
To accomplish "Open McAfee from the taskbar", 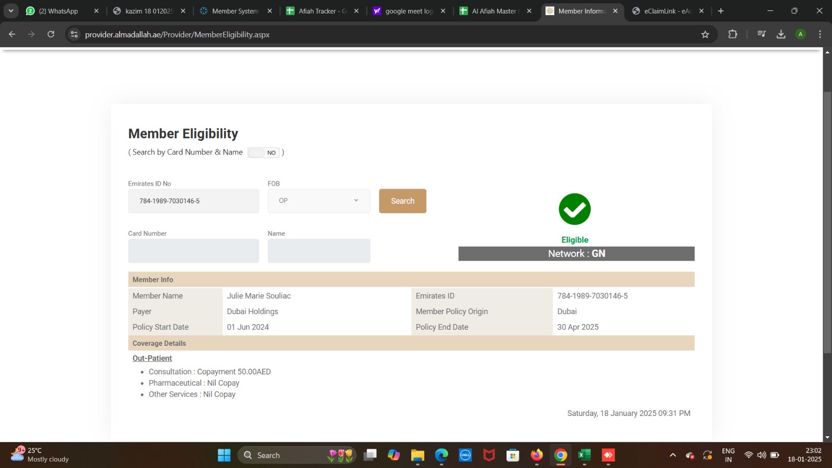I will click(489, 455).
